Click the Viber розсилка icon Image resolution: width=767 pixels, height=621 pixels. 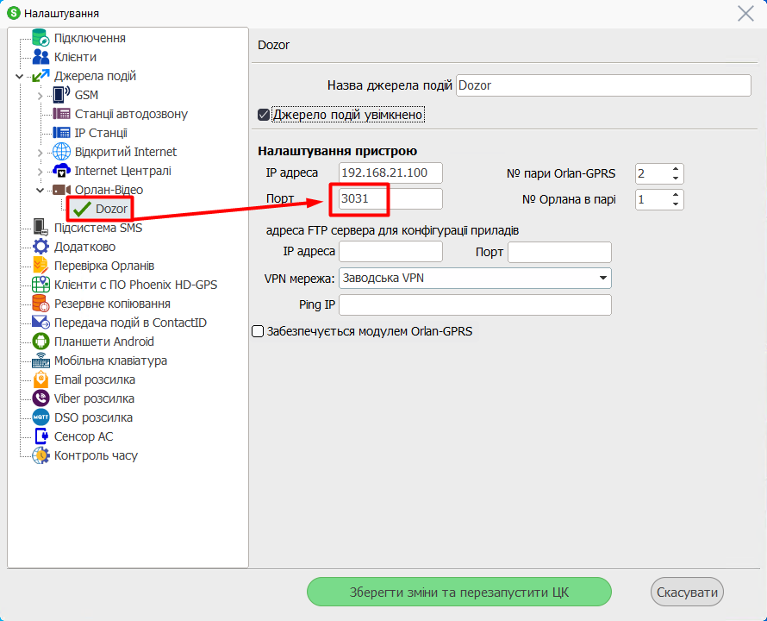(41, 398)
